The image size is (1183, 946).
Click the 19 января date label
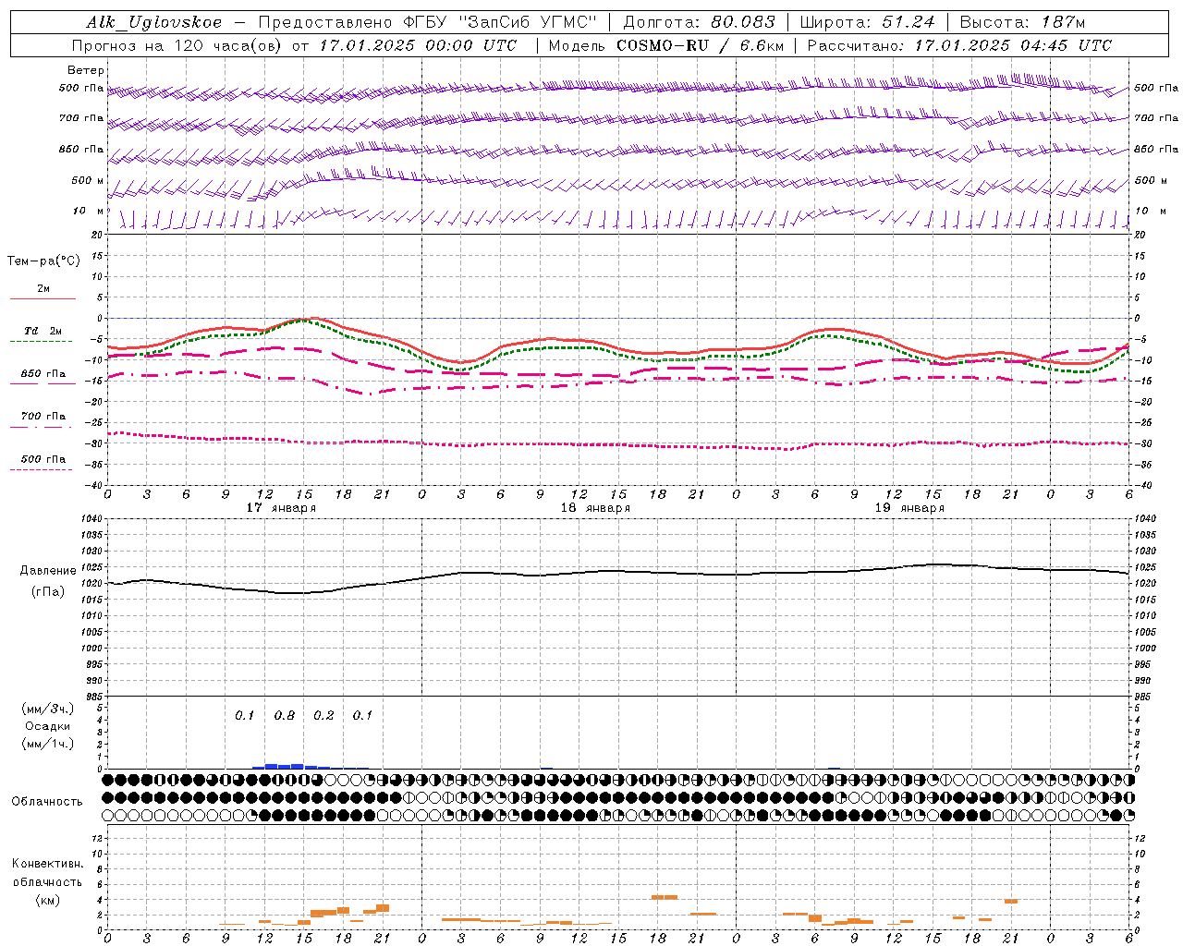point(909,508)
